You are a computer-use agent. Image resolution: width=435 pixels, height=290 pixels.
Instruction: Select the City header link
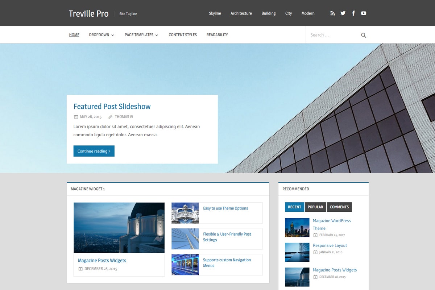(289, 13)
